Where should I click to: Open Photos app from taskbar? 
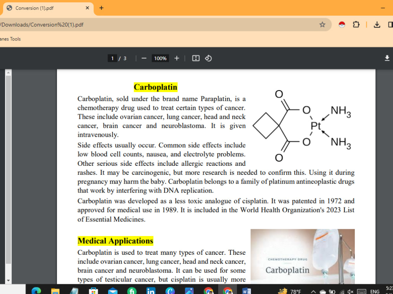189,291
